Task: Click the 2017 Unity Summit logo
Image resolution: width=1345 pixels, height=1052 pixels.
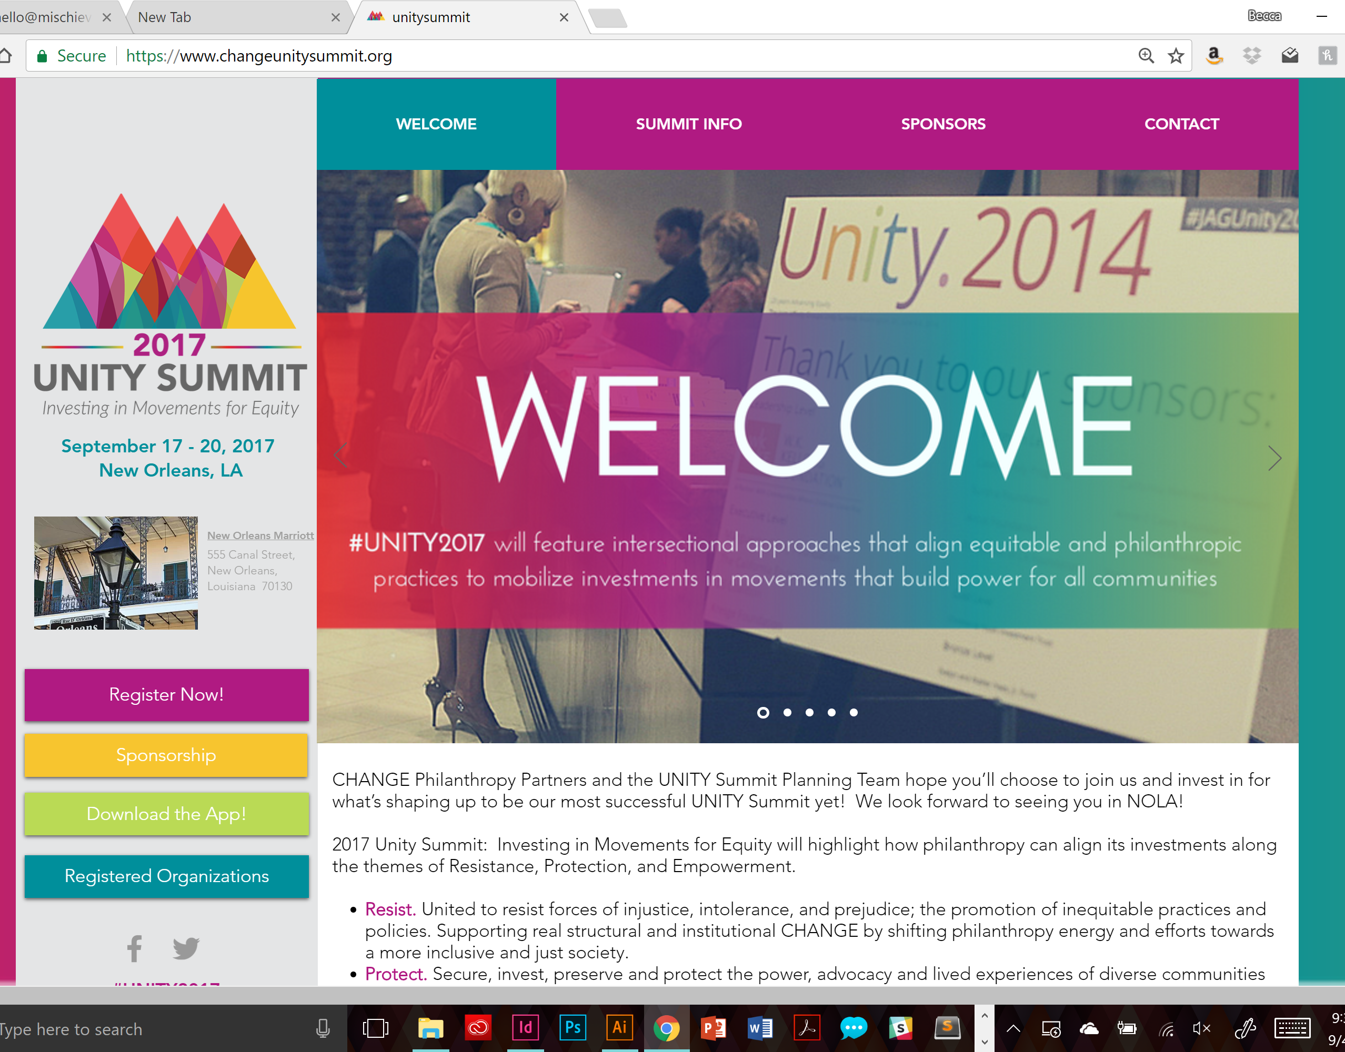Action: pos(170,306)
